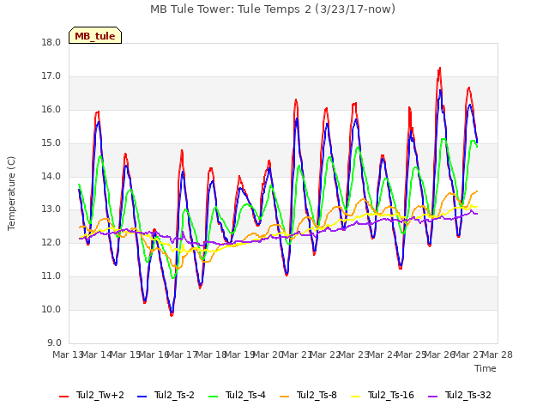Click the 10.0 y-axis tick label
549x412 pixels.
pyautogui.click(x=51, y=310)
